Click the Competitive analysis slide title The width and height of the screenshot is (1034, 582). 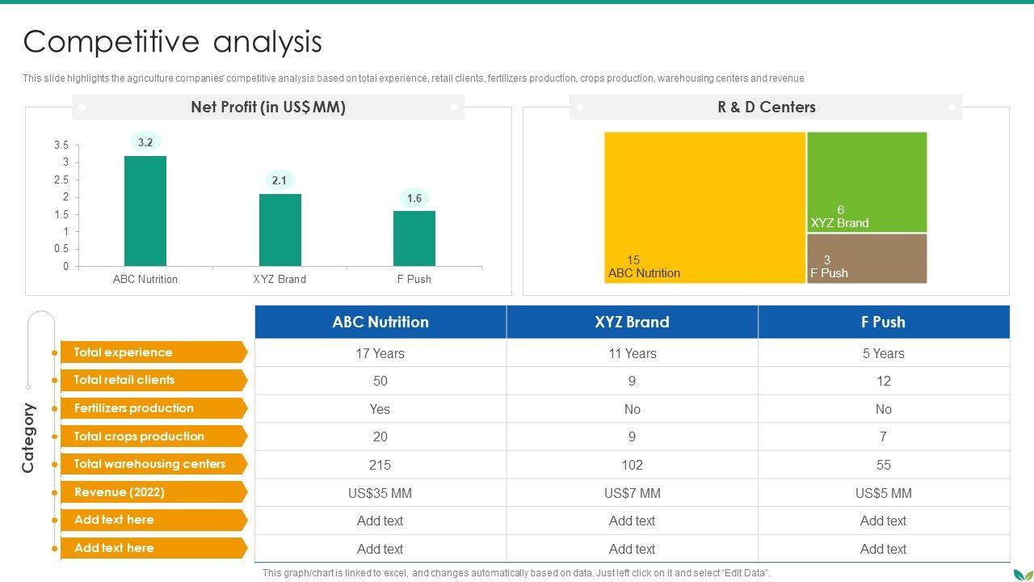(173, 42)
